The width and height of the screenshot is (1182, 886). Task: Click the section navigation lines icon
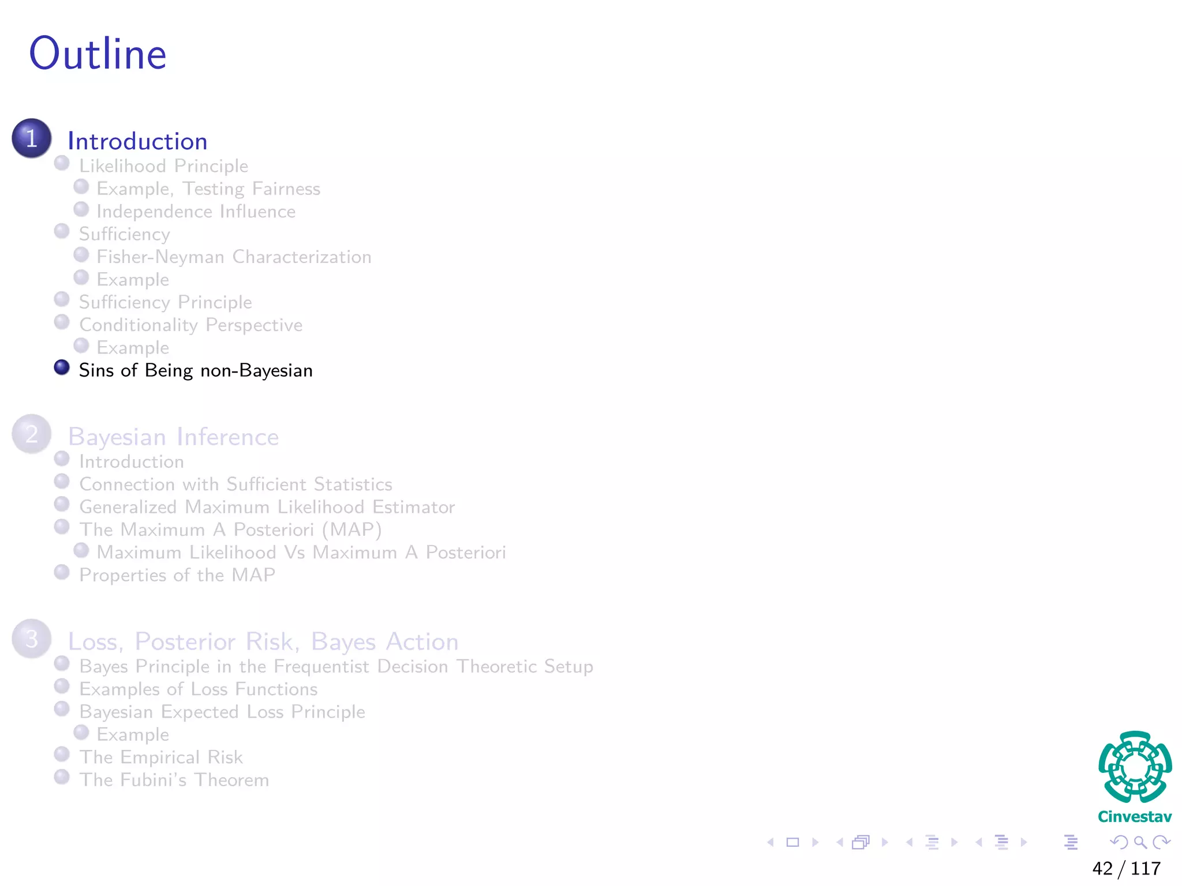point(1002,842)
